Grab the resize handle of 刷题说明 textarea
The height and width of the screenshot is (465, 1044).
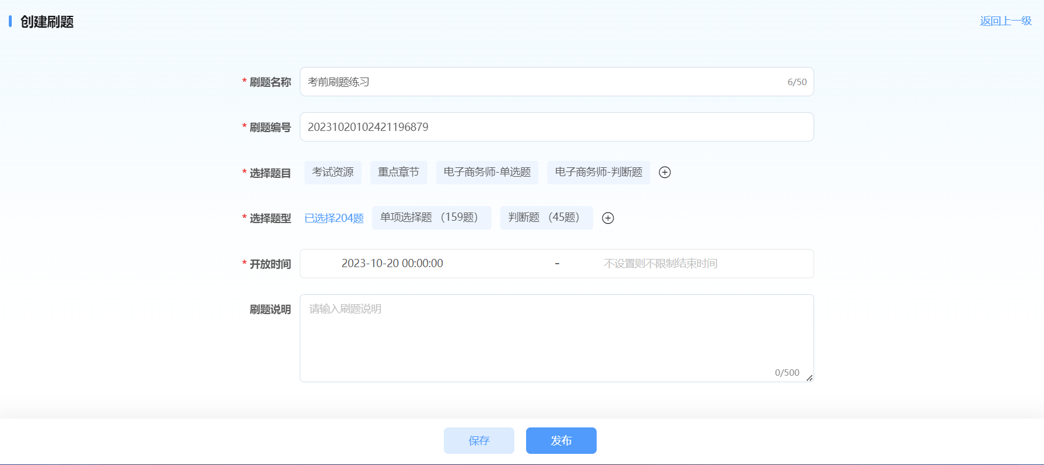(x=809, y=378)
